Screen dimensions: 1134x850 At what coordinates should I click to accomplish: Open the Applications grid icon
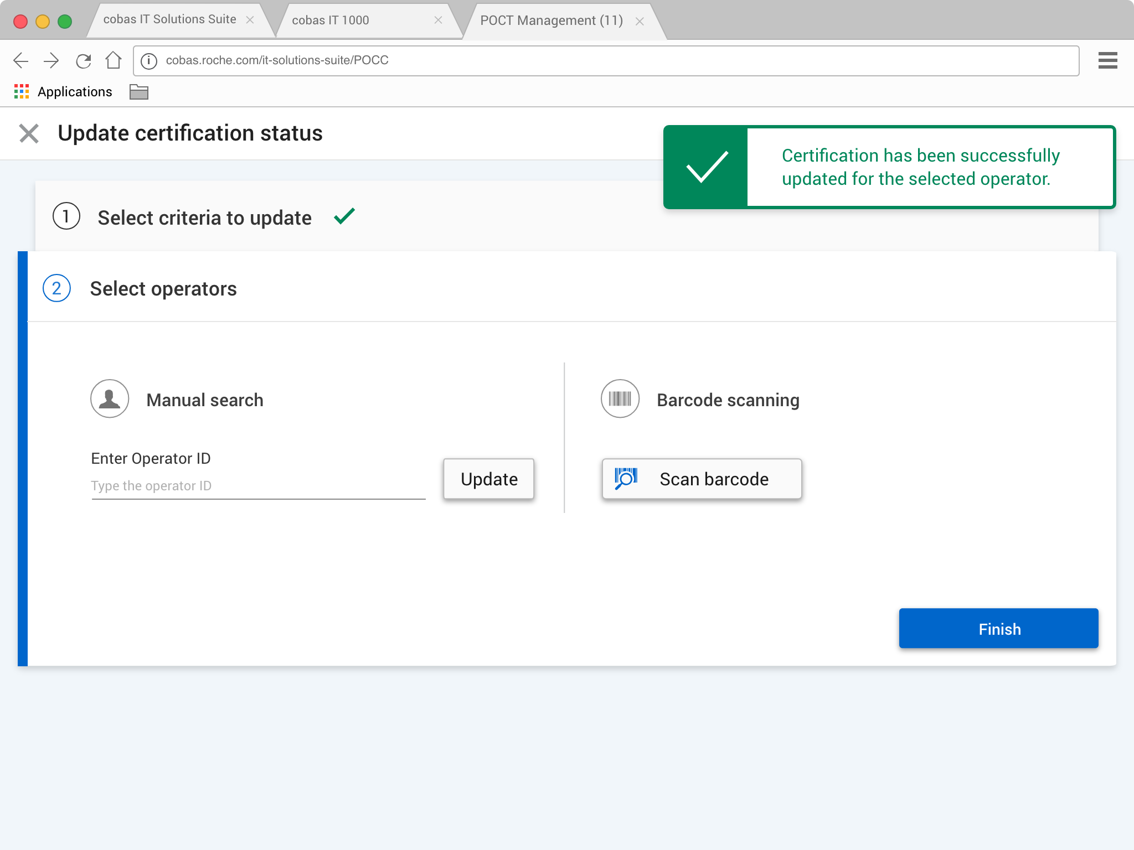[x=22, y=92]
